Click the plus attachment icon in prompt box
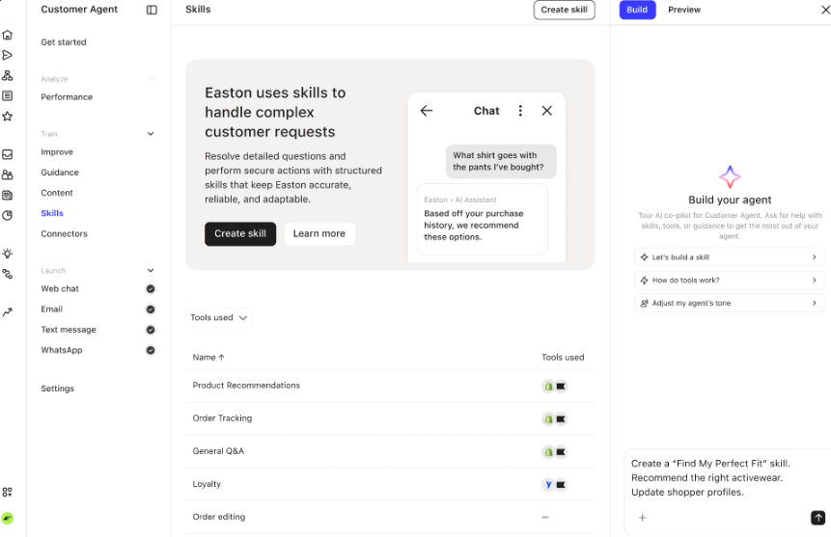 pyautogui.click(x=643, y=518)
